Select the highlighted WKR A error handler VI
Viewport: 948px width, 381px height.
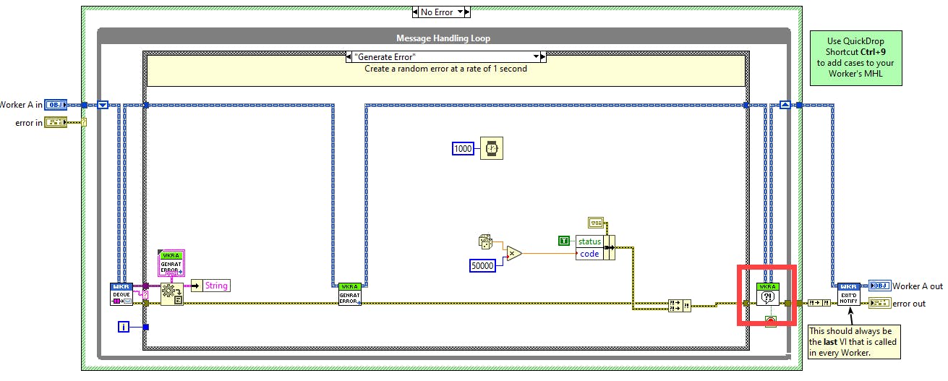[x=767, y=294]
